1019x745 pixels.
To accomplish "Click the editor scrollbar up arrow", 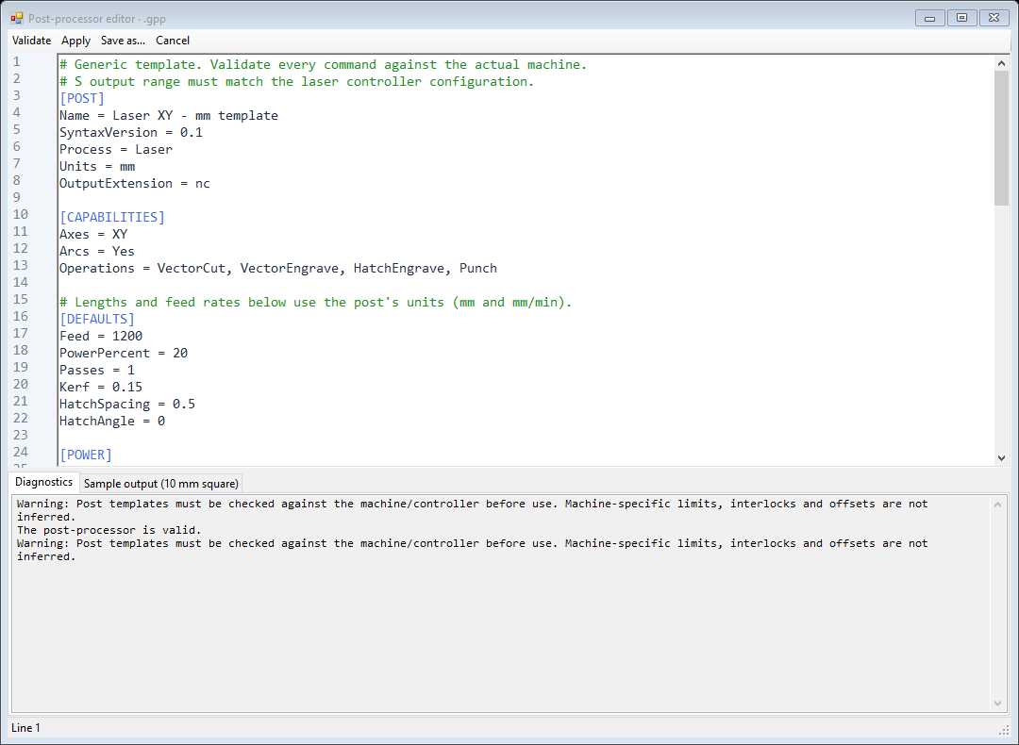I will tap(1001, 63).
